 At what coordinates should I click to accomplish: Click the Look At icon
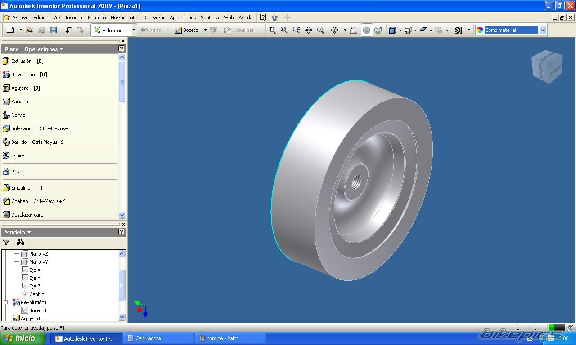point(354,30)
